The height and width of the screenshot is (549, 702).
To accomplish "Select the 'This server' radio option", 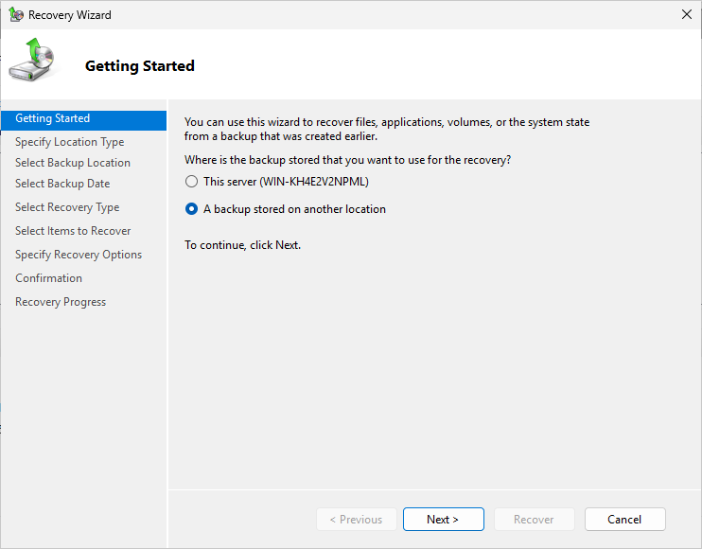I will click(192, 182).
